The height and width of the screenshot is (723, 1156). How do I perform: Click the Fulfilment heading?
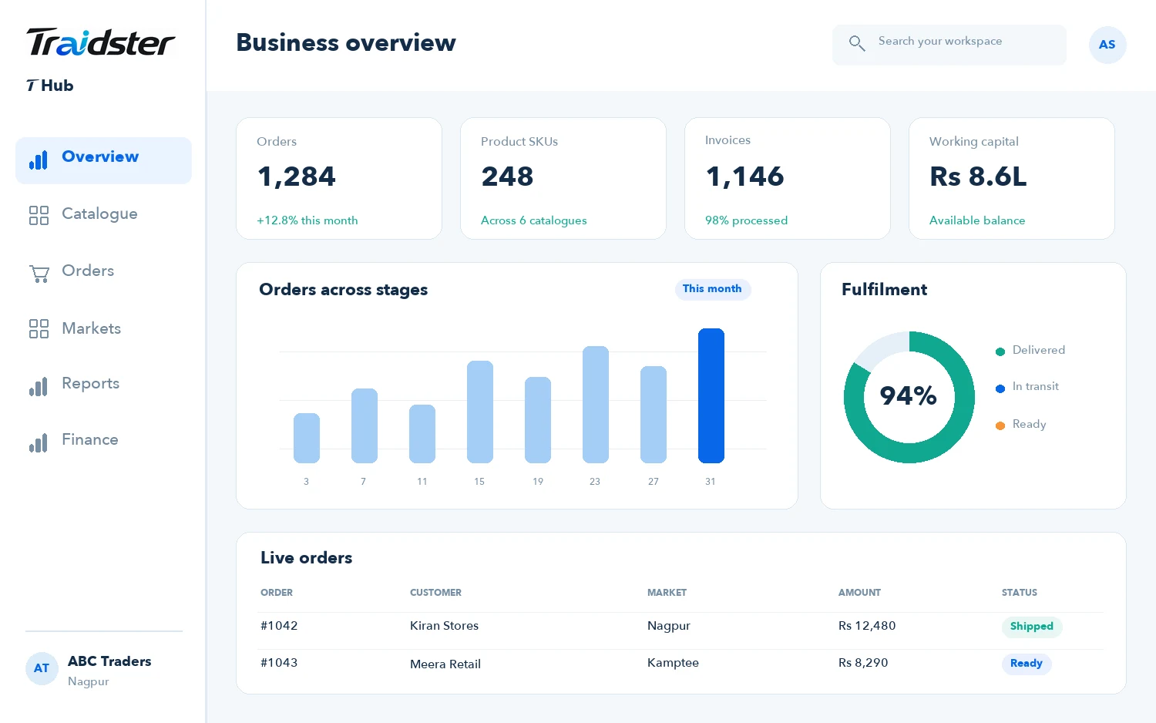(x=884, y=290)
